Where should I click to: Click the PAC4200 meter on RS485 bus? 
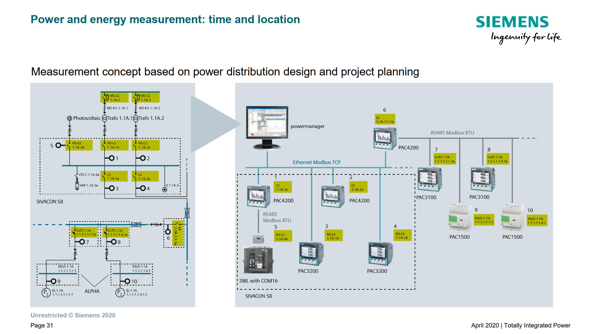click(x=385, y=138)
